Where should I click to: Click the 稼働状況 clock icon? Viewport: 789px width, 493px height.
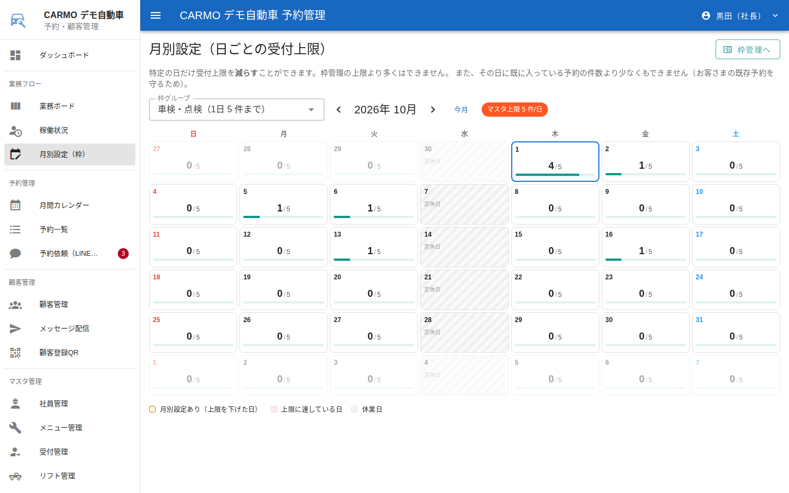pos(15,130)
